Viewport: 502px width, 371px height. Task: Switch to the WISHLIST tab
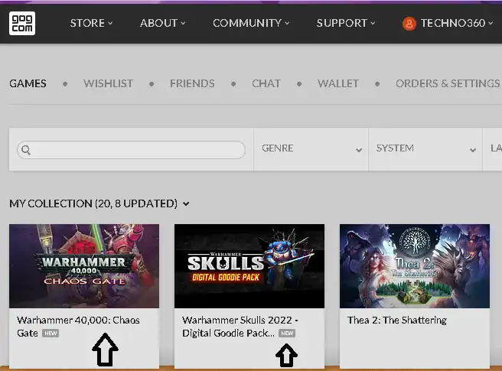click(108, 83)
